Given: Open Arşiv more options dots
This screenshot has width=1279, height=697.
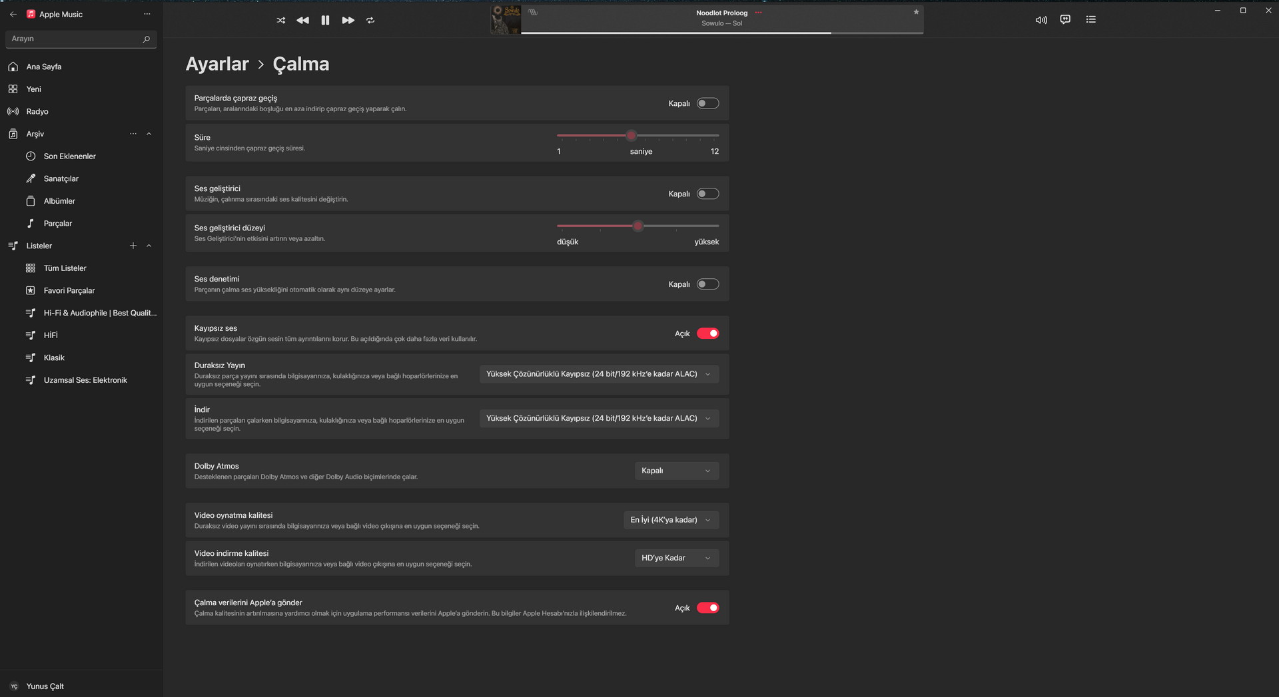Looking at the screenshot, I should click(133, 134).
